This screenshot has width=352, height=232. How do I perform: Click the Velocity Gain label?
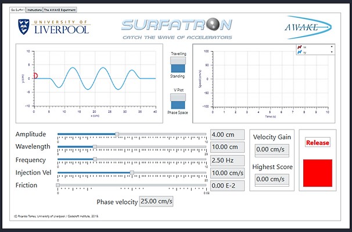[272, 137]
